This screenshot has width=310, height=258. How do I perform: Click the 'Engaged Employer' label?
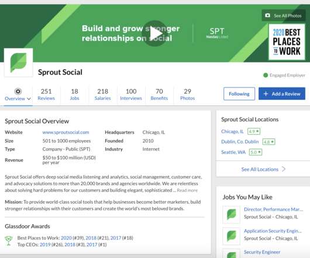coord(287,75)
